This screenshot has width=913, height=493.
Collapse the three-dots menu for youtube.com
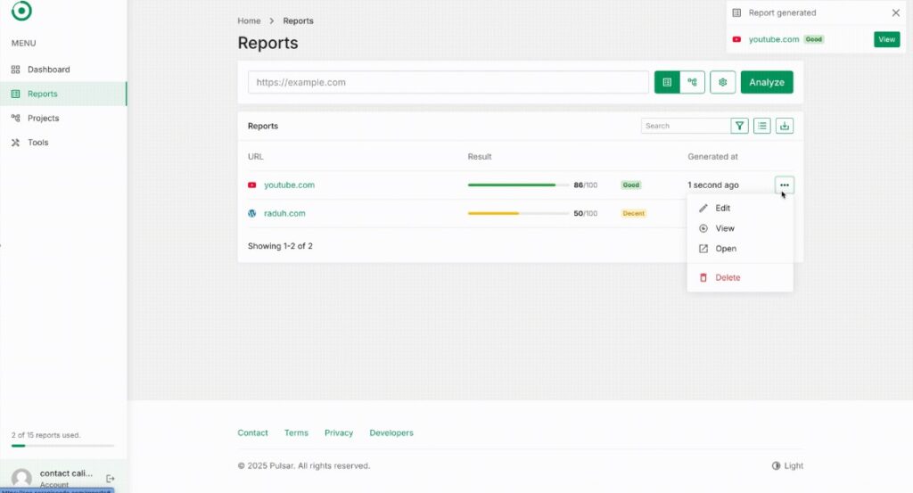785,185
